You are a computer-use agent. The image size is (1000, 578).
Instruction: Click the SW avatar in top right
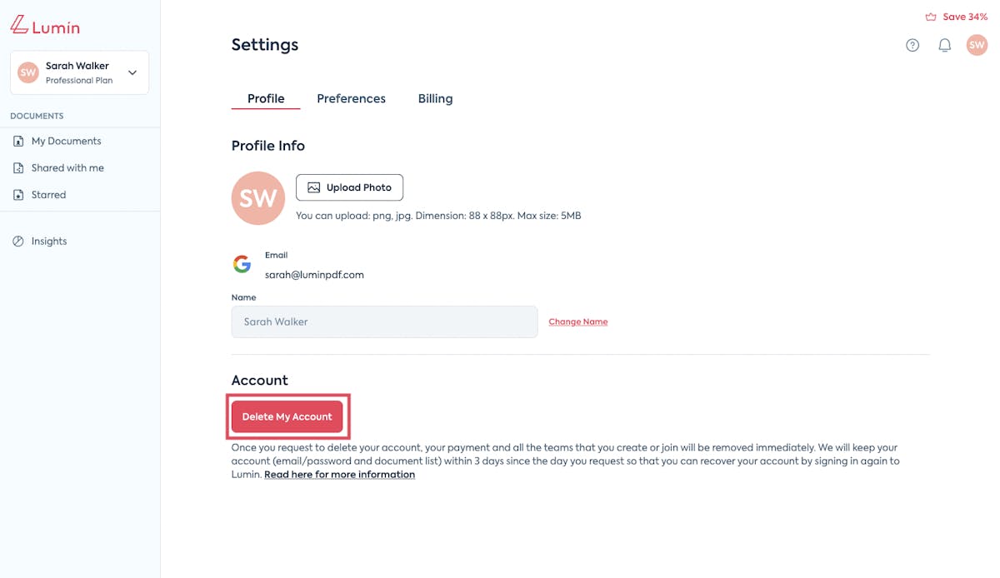coord(977,45)
